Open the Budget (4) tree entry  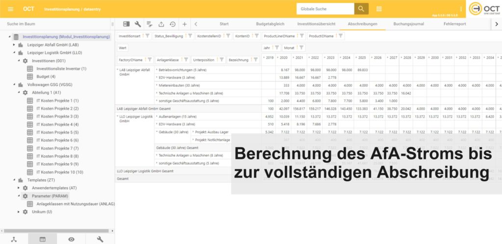(46, 76)
